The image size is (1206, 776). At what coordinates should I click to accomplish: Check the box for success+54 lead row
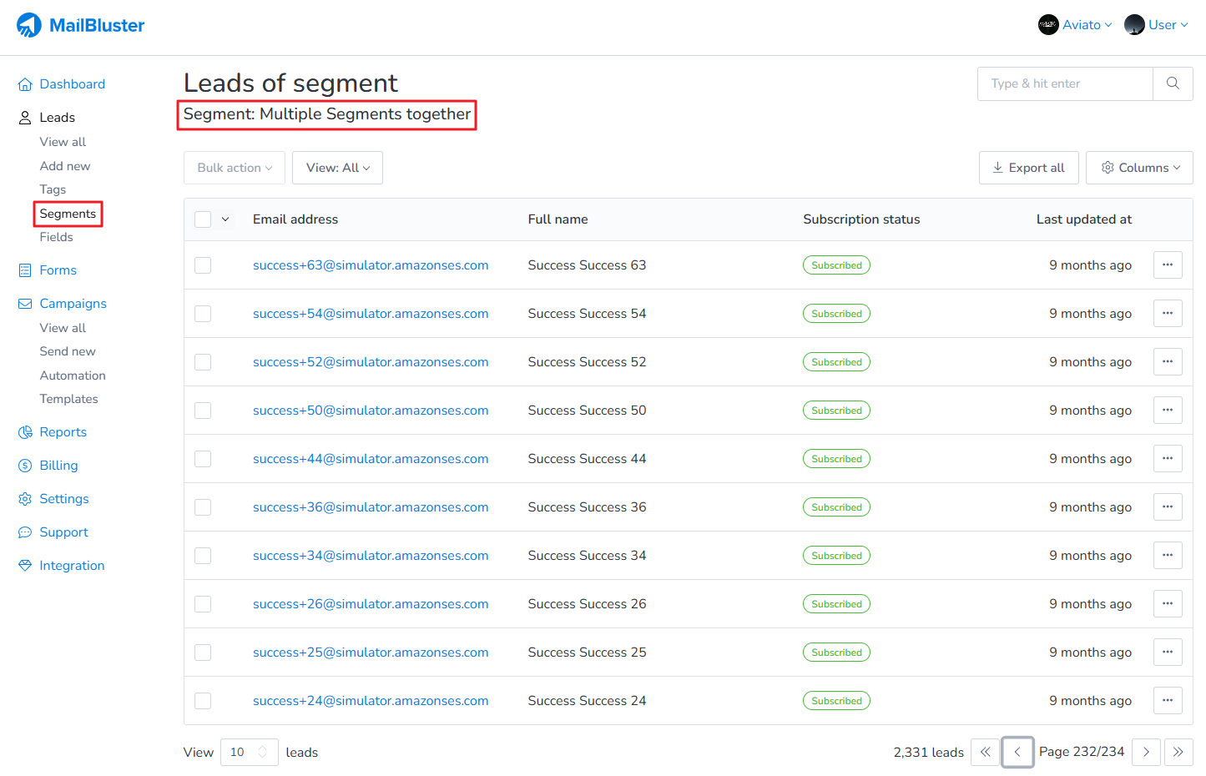203,314
